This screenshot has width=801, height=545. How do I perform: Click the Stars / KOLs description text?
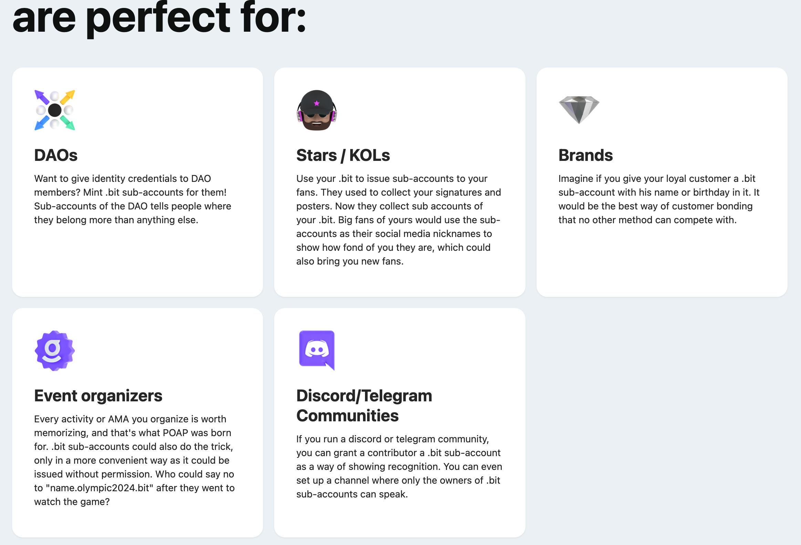399,220
